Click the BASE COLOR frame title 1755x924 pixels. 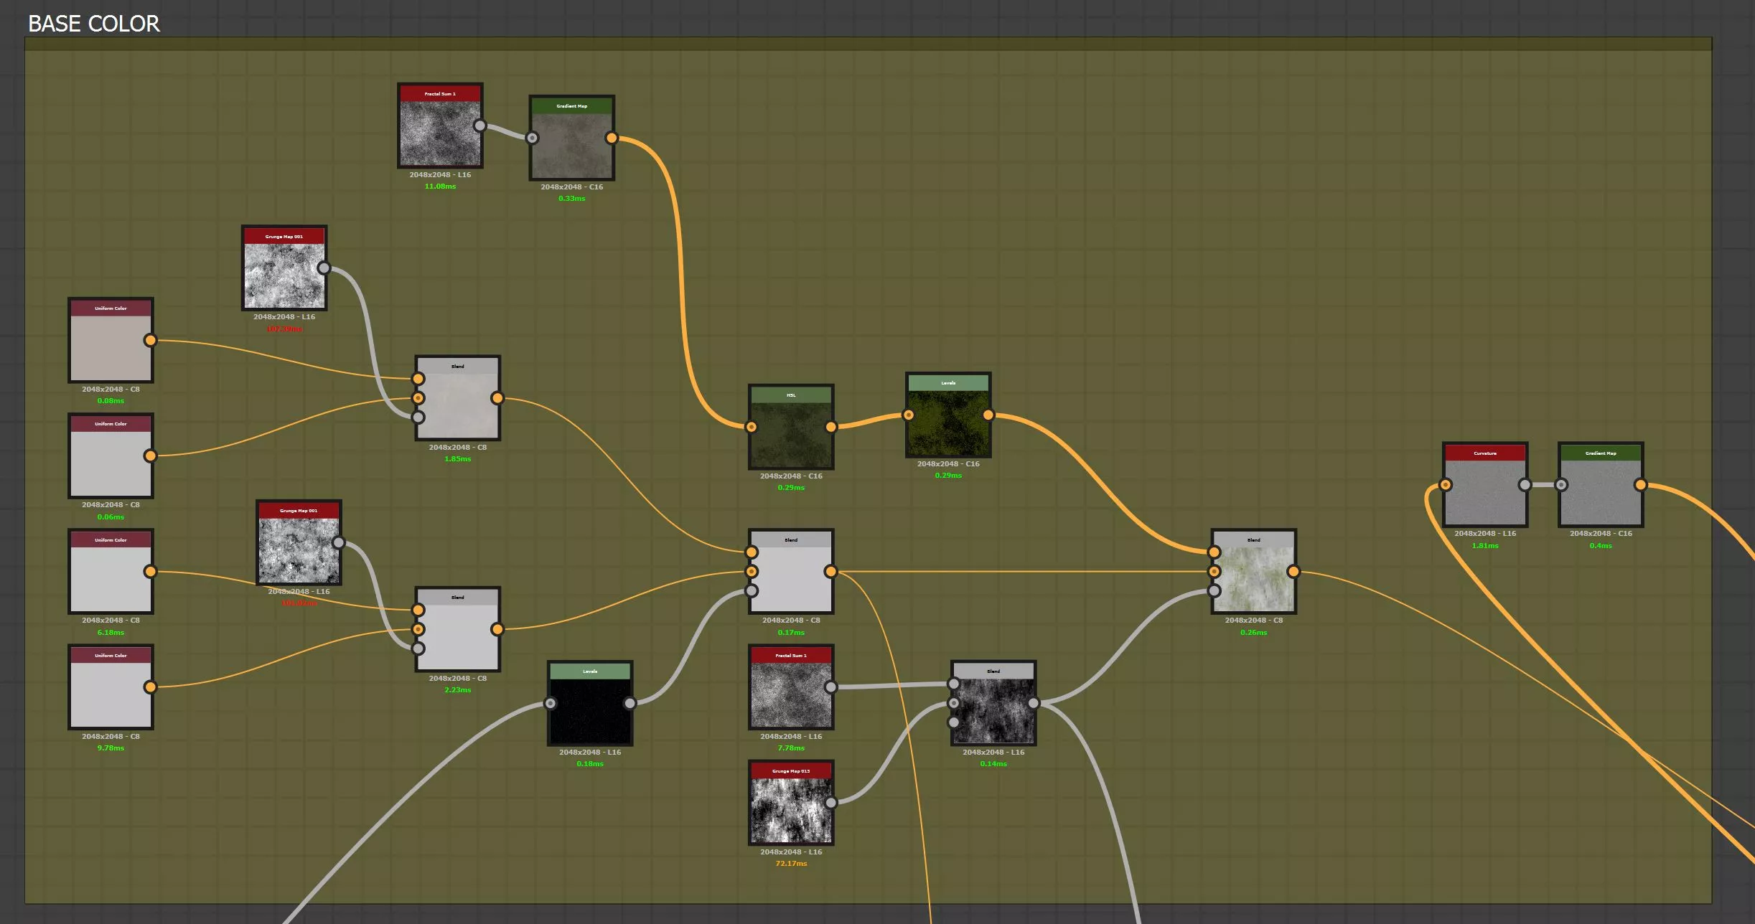pos(94,24)
